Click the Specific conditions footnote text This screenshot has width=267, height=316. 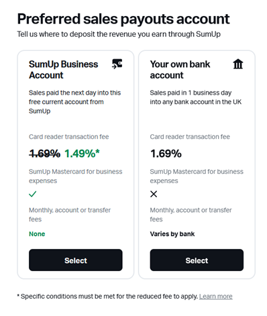107,297
